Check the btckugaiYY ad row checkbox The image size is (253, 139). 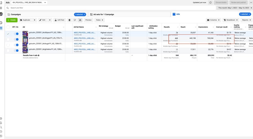pos(8,45)
